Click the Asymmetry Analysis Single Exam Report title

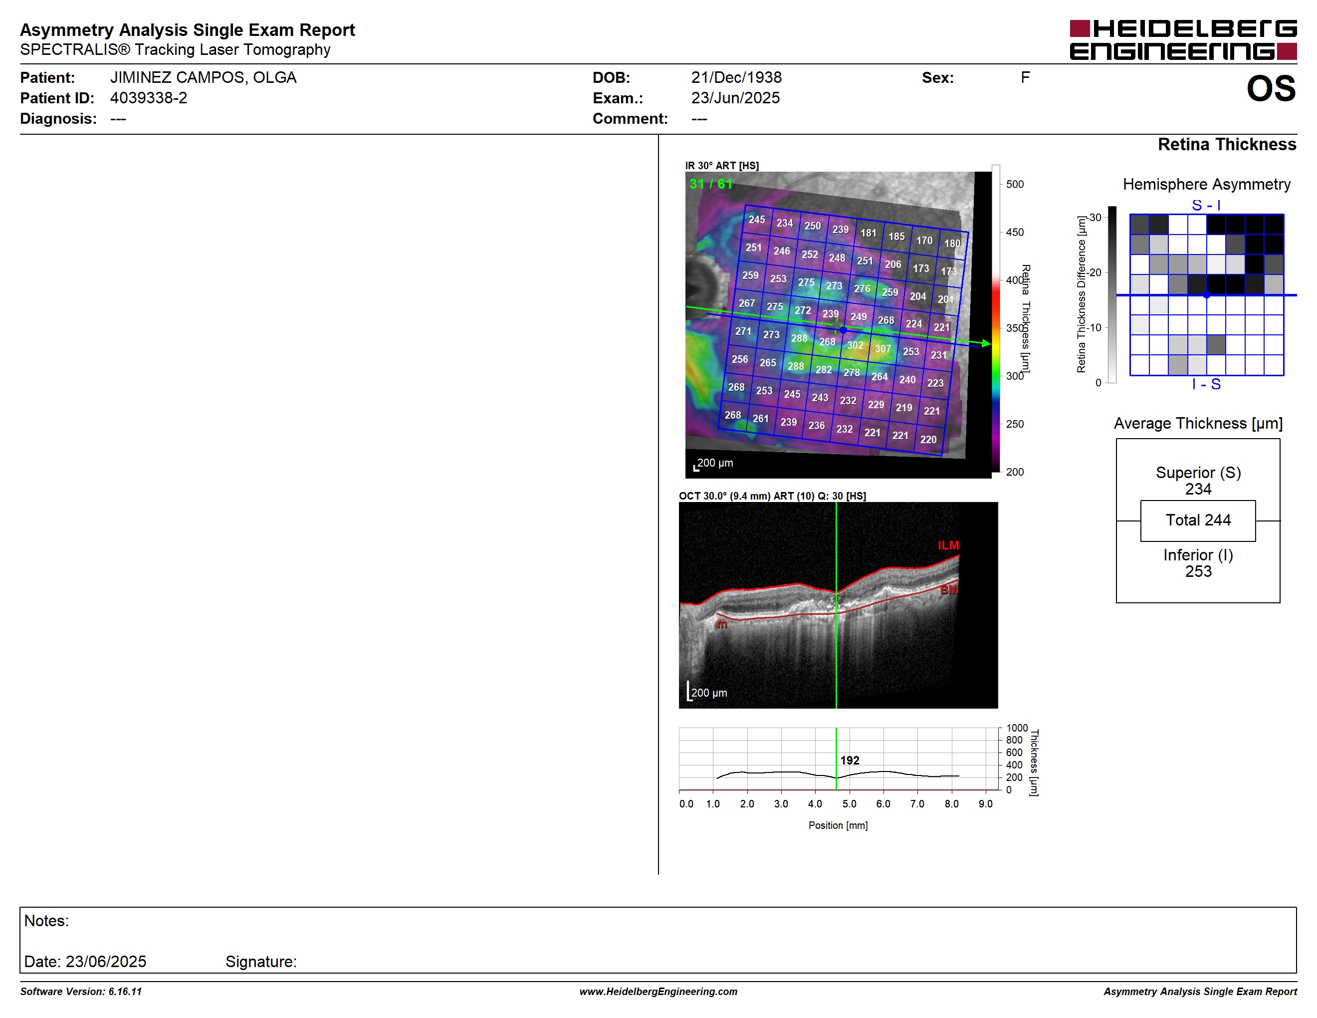pos(187,30)
